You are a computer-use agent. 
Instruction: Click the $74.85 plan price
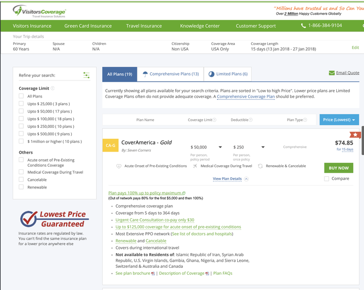[x=344, y=143]
